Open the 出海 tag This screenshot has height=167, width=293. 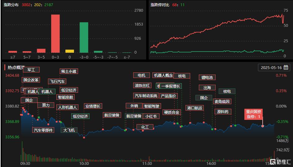[x=207, y=88]
